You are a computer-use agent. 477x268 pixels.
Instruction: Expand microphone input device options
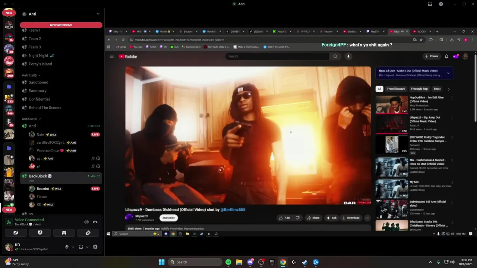[x=73, y=247]
